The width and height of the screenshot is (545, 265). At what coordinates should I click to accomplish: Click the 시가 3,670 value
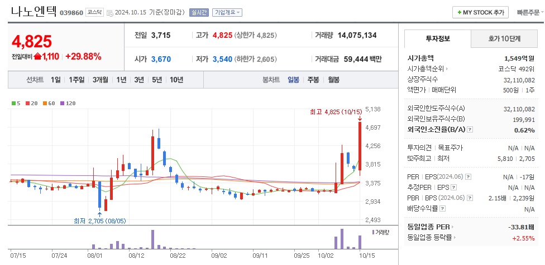pyautogui.click(x=161, y=59)
